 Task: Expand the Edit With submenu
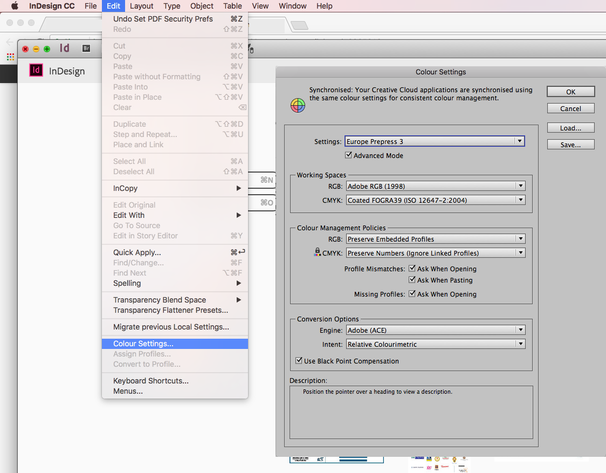(175, 215)
